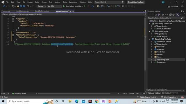Click Collapse All icon in Solution Explorer
This screenshot has width=186, height=104.
[171, 15]
